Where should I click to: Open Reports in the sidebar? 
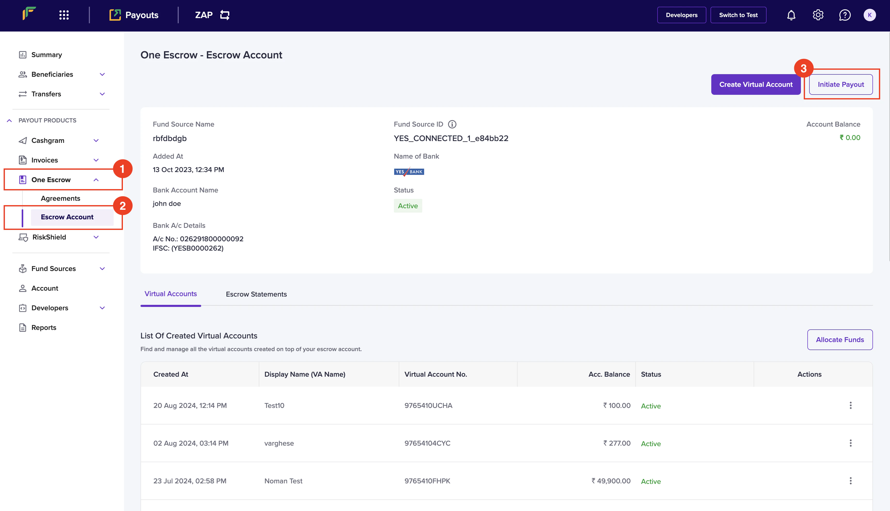pyautogui.click(x=43, y=327)
